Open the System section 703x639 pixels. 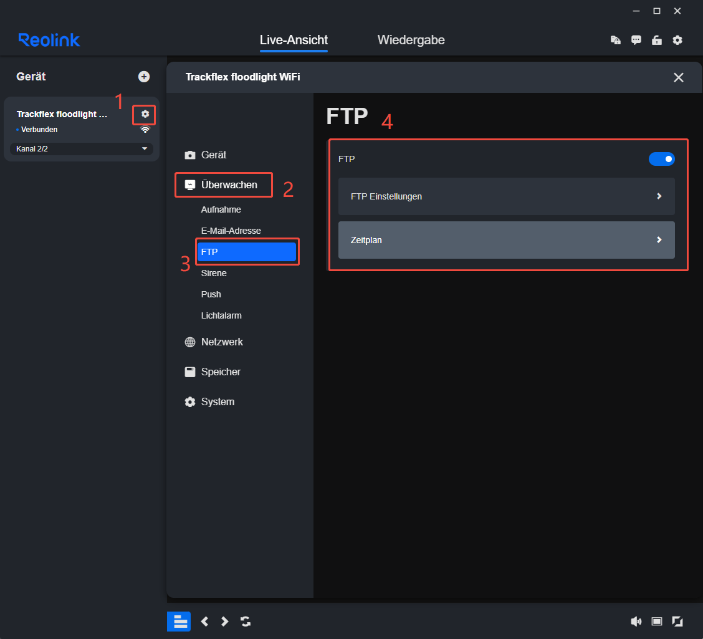point(218,401)
